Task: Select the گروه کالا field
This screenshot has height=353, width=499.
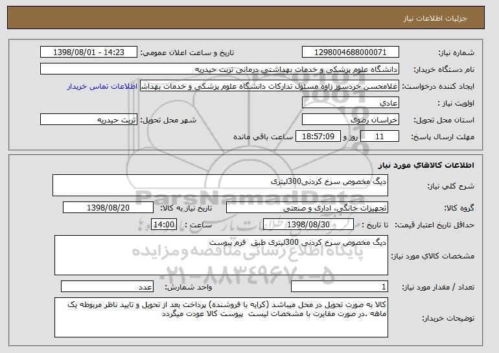Action: [x=307, y=208]
